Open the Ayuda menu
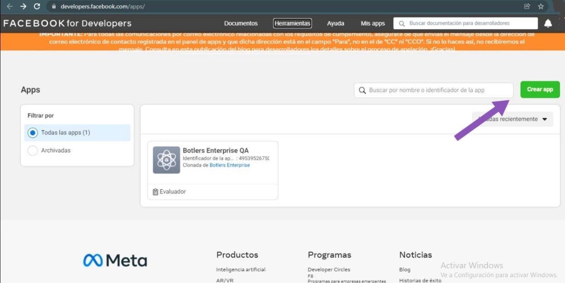This screenshot has width=565, height=283. 336,23
